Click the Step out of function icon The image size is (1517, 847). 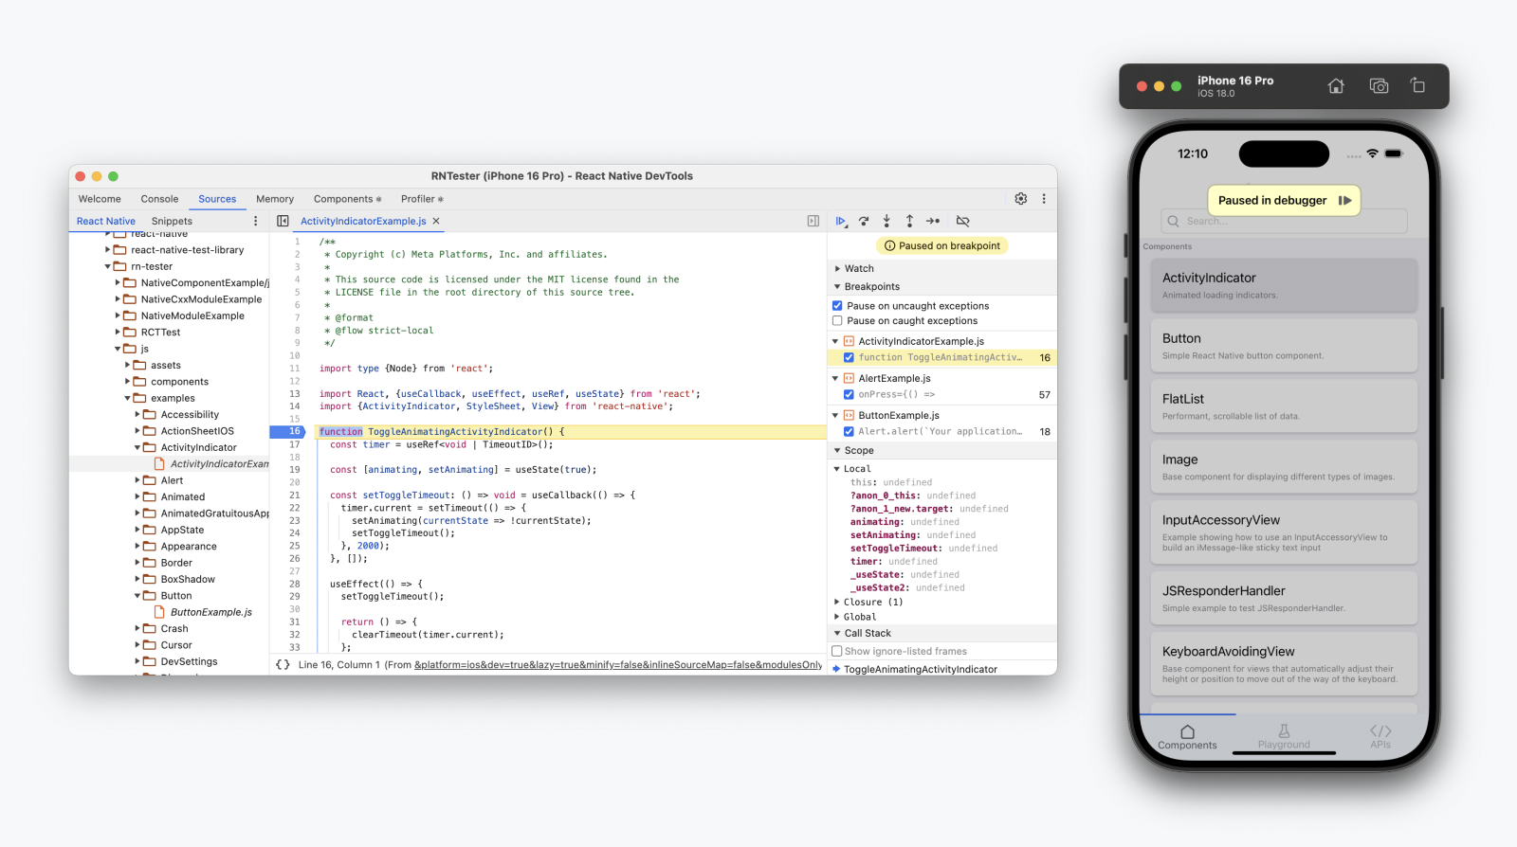pos(909,222)
